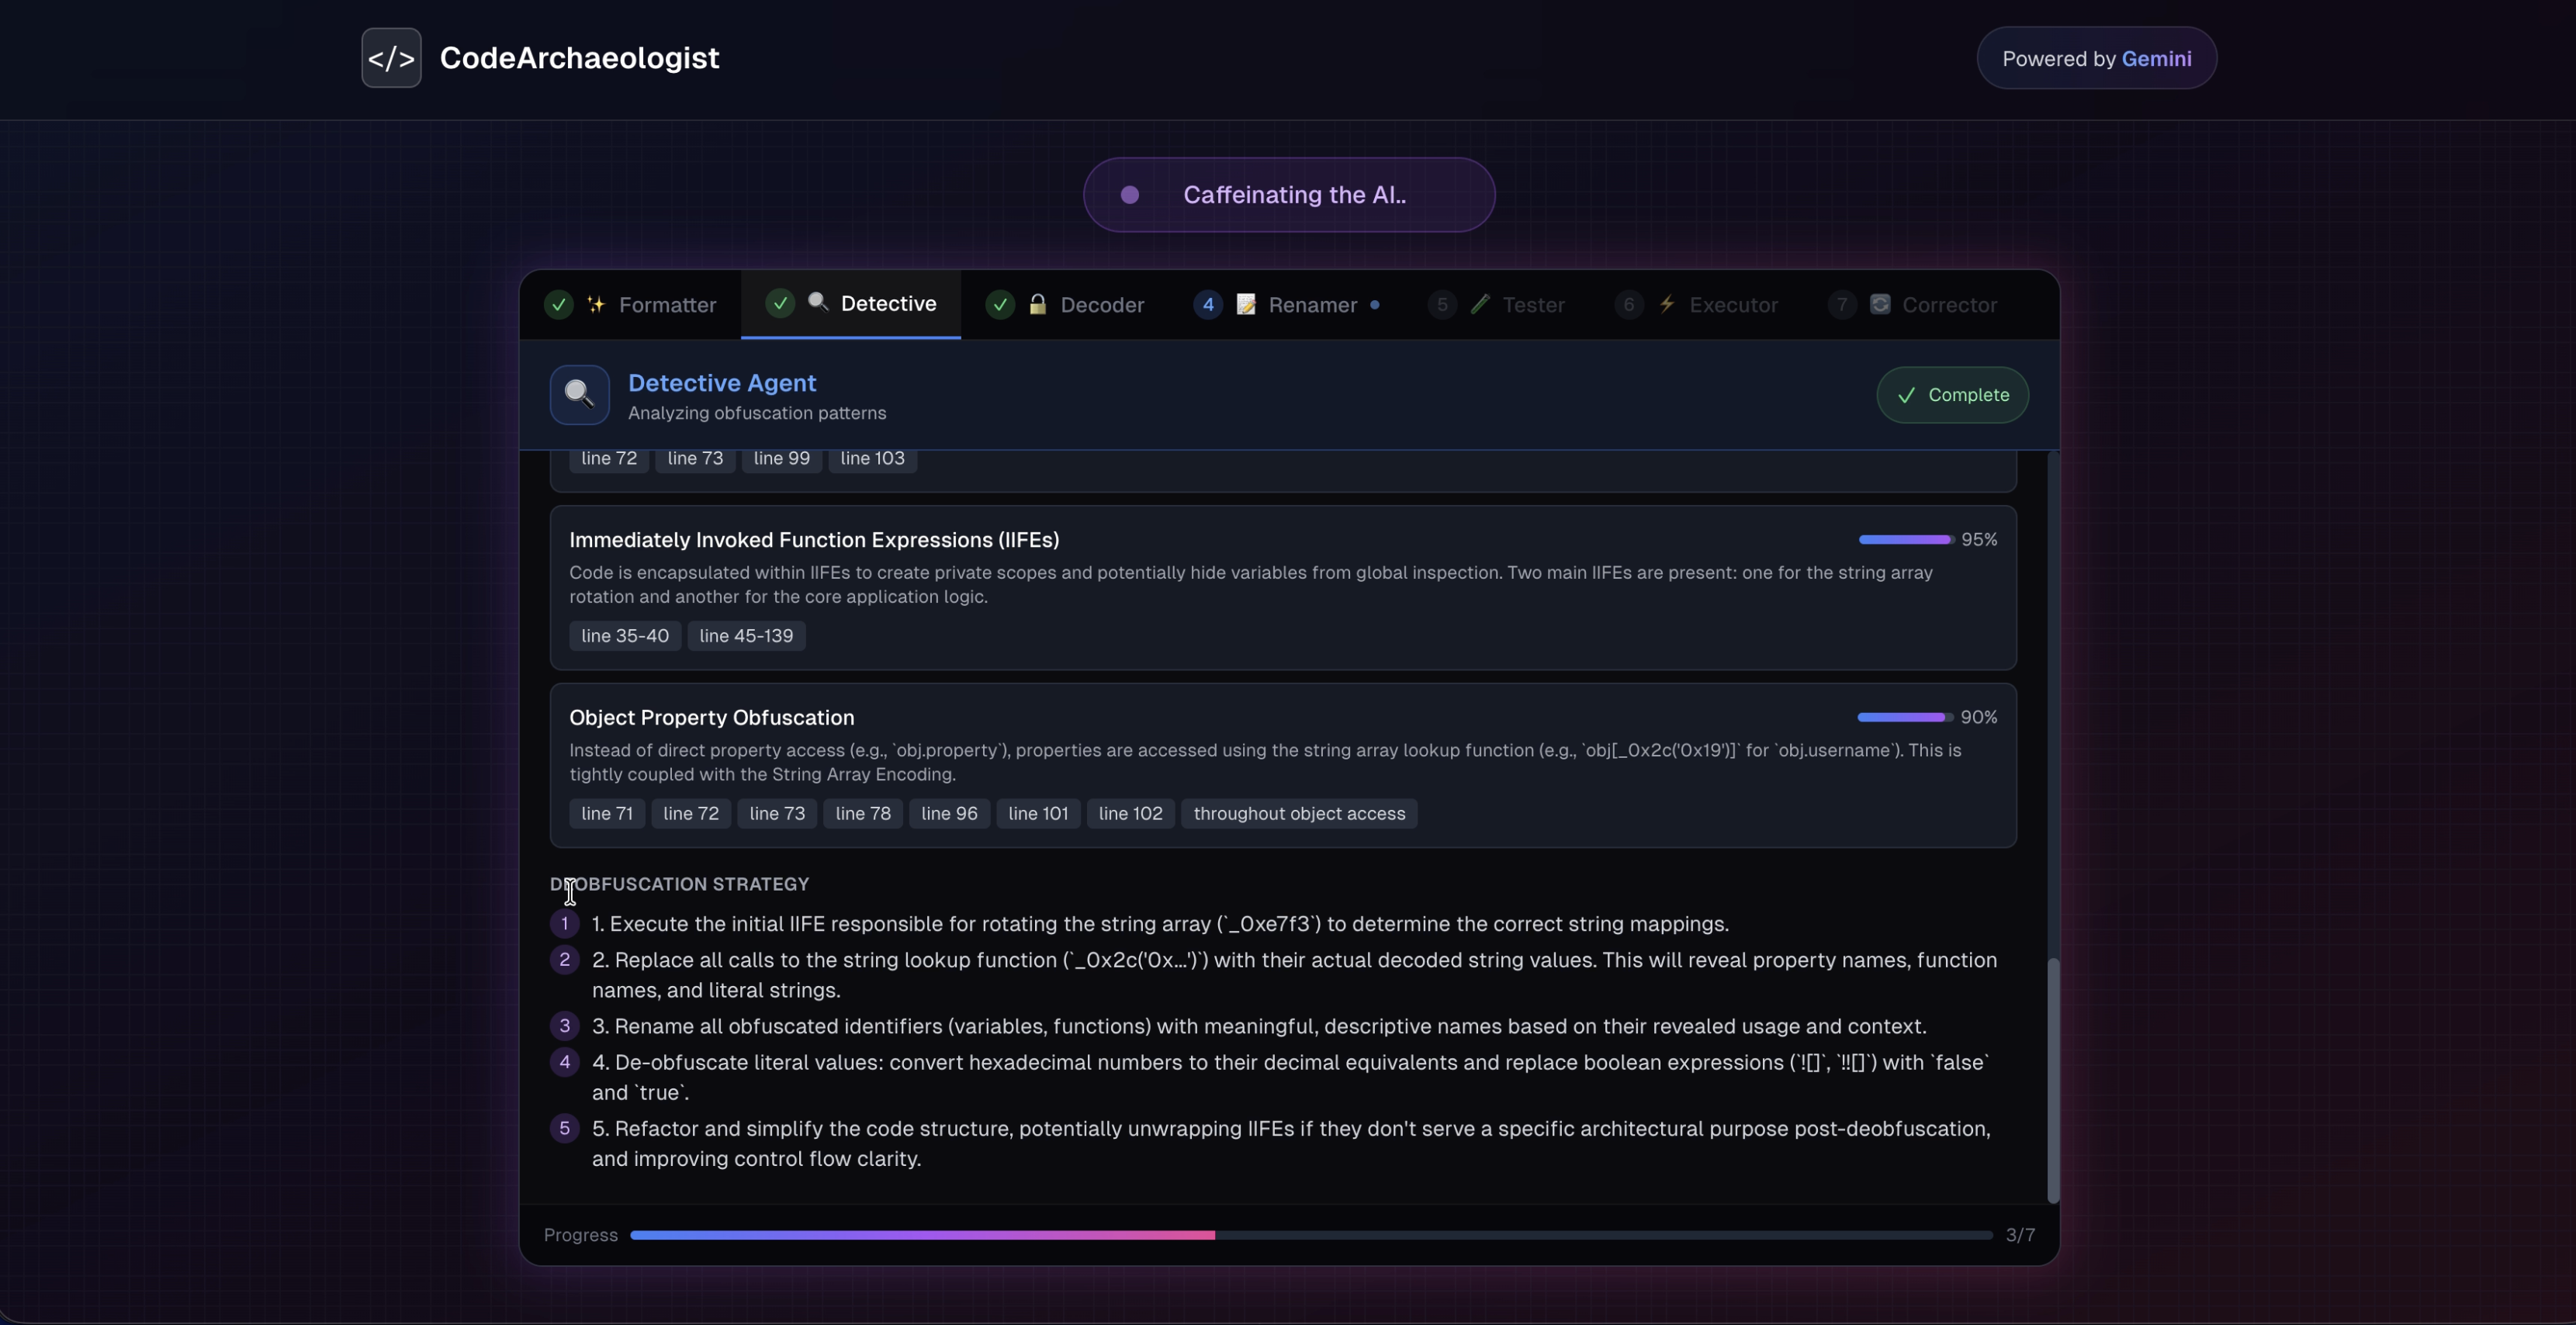Viewport: 2576px width, 1325px height.
Task: Click the Decoder lock icon
Action: [1037, 305]
